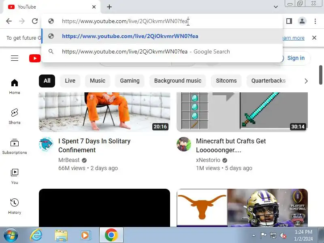Open the Chrome profile avatar
Screen dimensions: 324x243
pyautogui.click(x=302, y=21)
